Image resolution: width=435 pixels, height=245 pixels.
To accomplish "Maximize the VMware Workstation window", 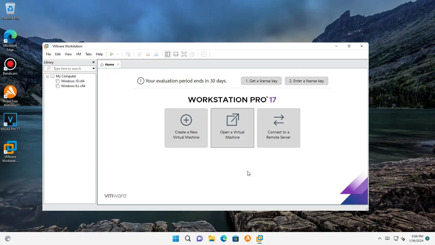I will pyautogui.click(x=349, y=46).
